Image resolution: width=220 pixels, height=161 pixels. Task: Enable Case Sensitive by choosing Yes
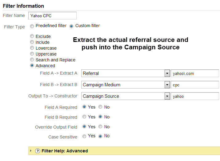[x=84, y=136]
